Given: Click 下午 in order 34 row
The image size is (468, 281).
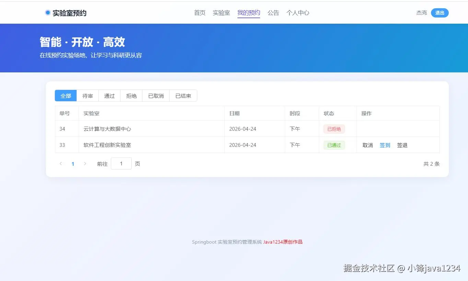Looking at the screenshot, I should [x=295, y=129].
